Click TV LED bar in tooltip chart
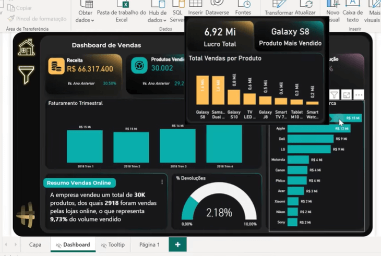 [x=249, y=99]
